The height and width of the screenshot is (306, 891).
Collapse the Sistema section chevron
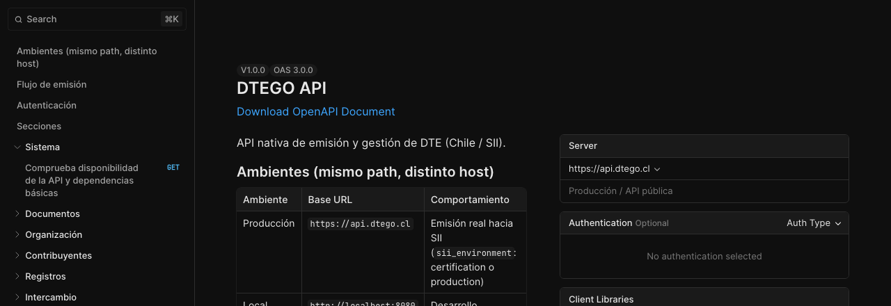tap(17, 147)
